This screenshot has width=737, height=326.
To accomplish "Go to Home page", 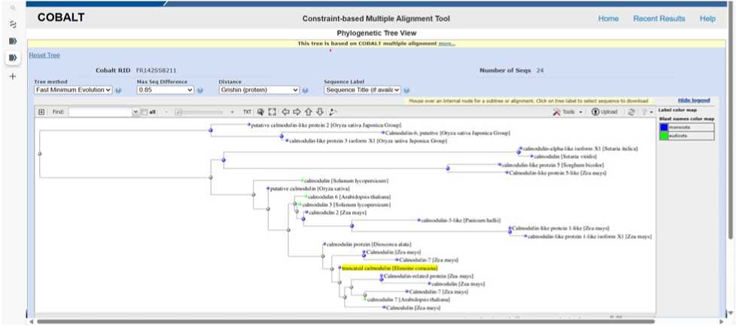I will click(608, 19).
